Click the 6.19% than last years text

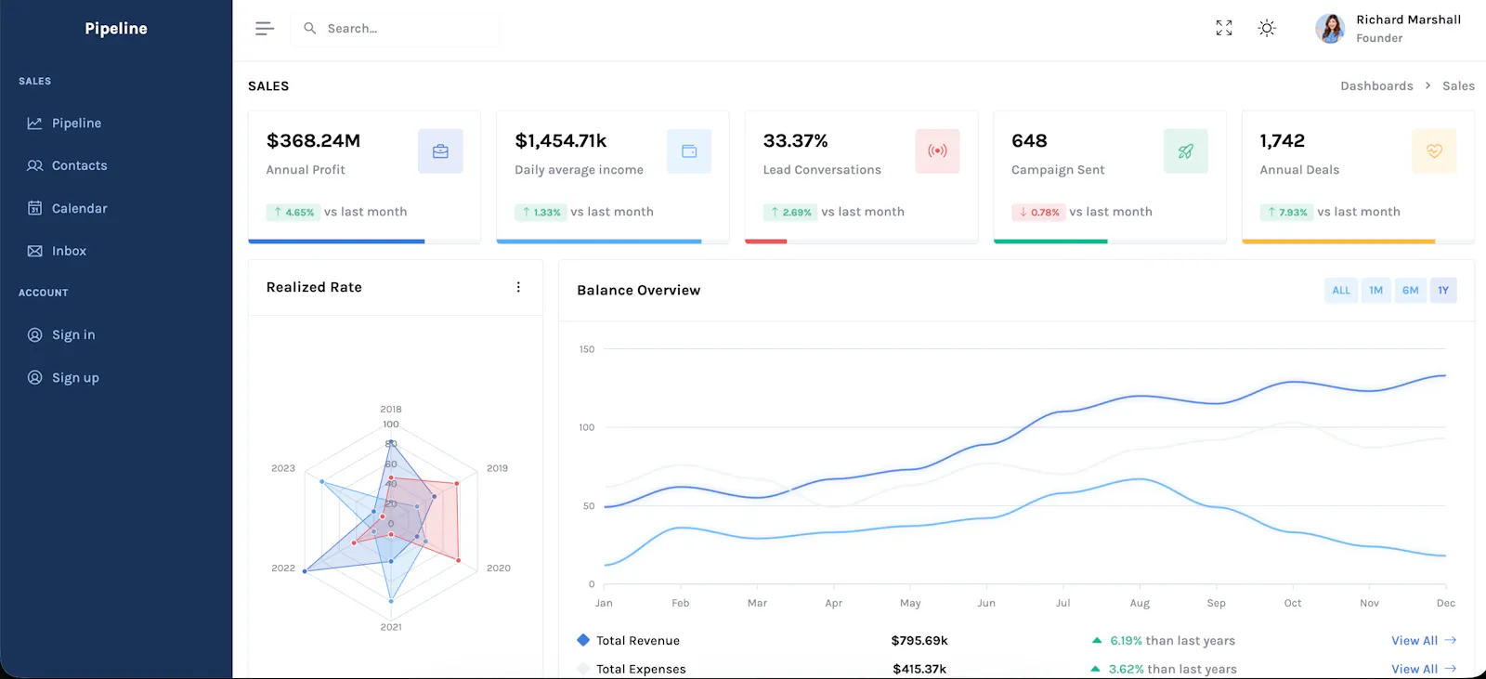(1172, 641)
